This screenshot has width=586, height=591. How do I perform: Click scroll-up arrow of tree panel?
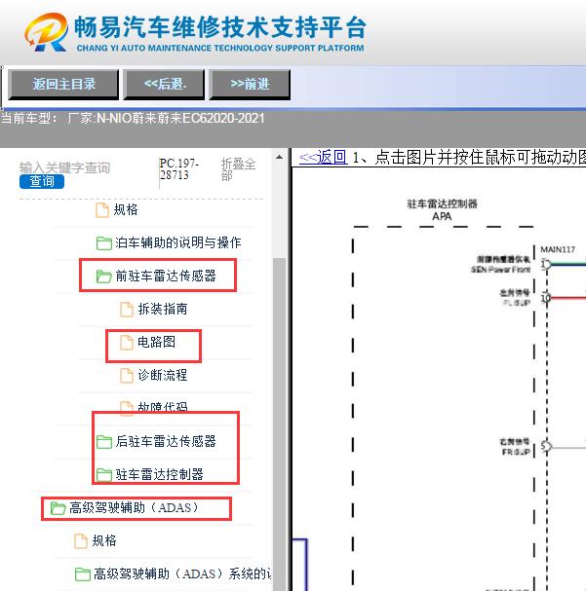pyautogui.click(x=279, y=157)
